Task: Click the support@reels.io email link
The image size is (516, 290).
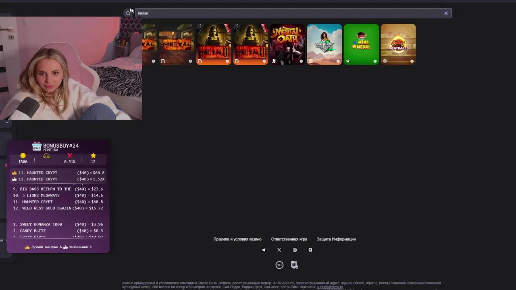Action: point(330,287)
